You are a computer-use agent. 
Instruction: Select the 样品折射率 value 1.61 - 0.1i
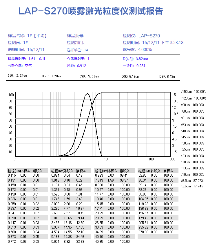coord(37,59)
